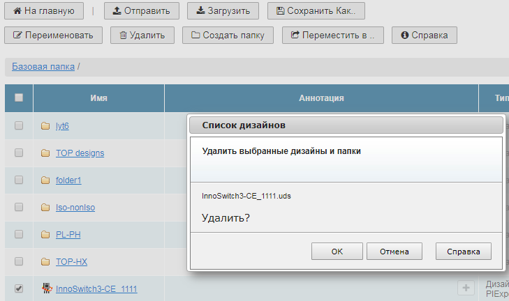The image size is (509, 301).
Task: Open Справка help in the toolbar
Action: tap(424, 35)
